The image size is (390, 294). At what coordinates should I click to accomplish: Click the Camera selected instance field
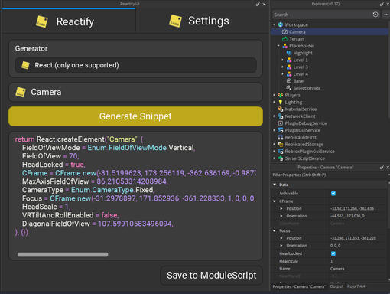(135, 92)
